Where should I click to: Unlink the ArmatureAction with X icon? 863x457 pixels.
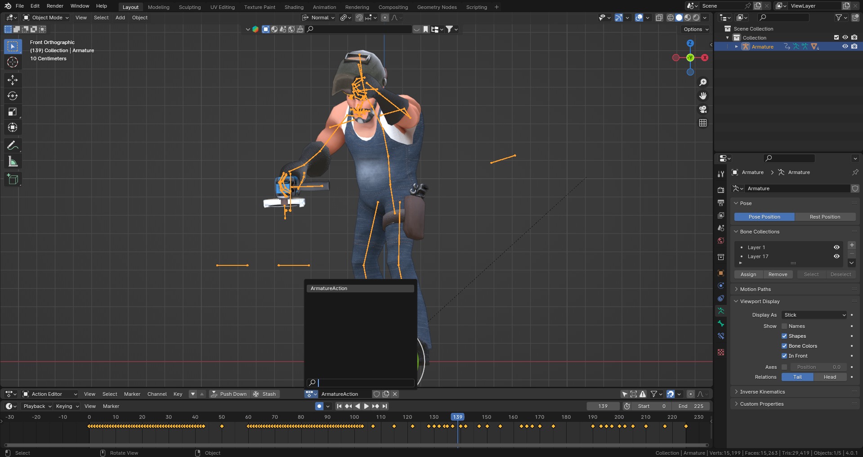point(395,394)
